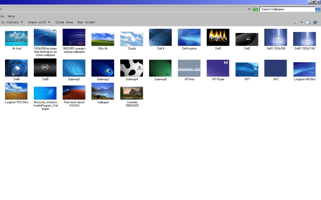Image resolution: width=321 pixels, height=200 pixels.
Task: Select the Gateway4 cow-print thumbnail
Action: pyautogui.click(x=132, y=68)
